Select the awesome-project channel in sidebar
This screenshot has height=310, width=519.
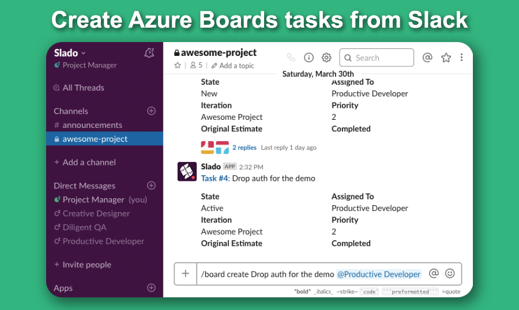104,139
